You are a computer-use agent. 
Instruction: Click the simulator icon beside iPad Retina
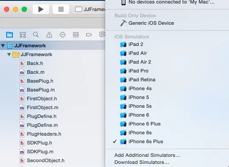[x=123, y=80]
